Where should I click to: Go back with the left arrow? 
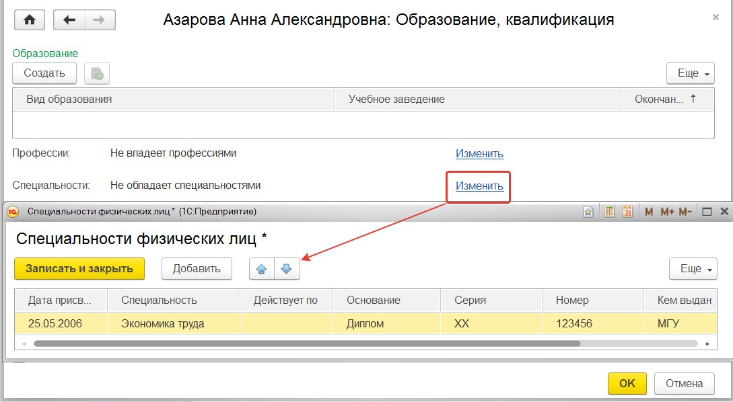pos(69,20)
